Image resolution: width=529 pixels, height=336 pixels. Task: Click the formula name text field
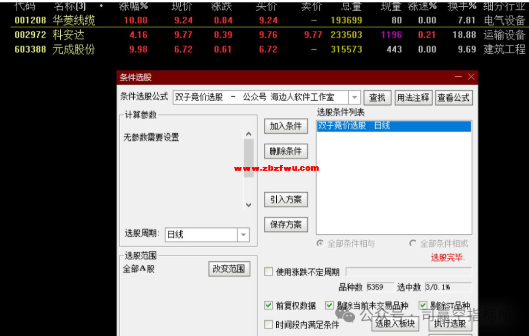click(x=261, y=98)
